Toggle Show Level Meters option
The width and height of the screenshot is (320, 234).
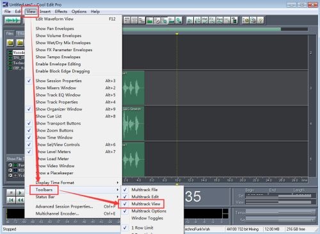tap(74, 152)
